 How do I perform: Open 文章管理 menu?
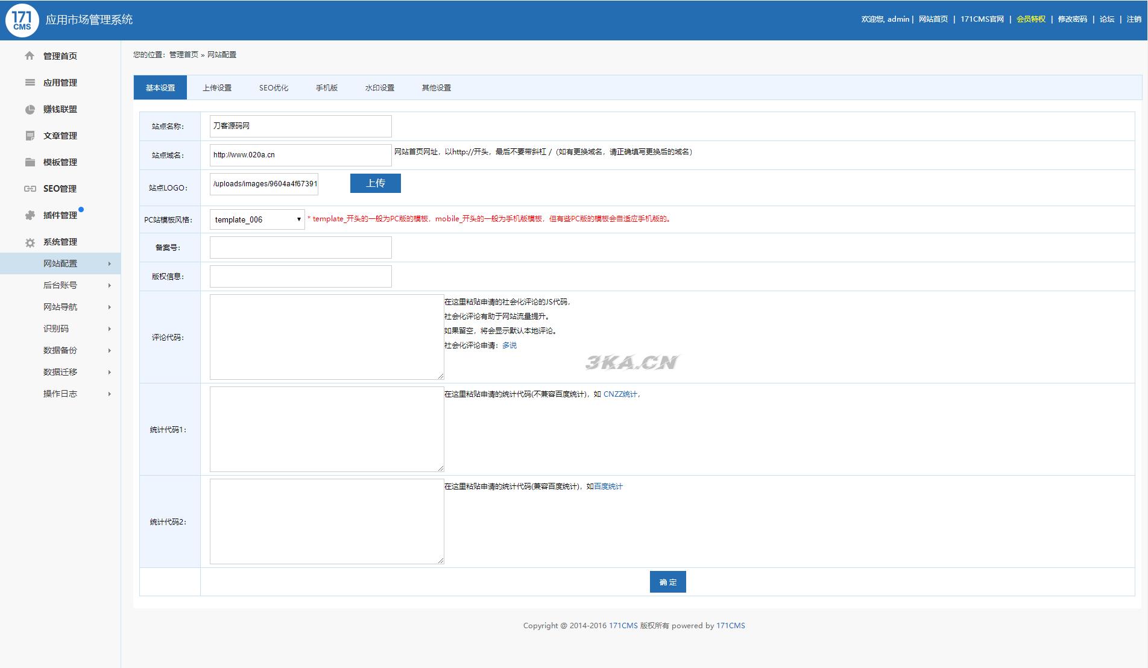pos(60,136)
